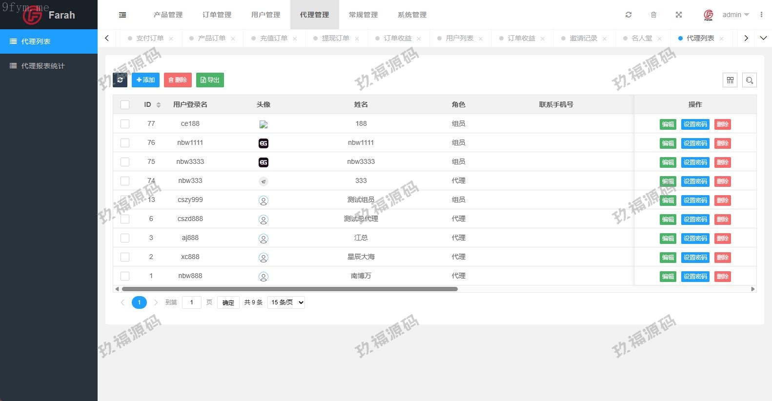772x401 pixels.
Task: Click the vertical more-options dots icon
Action: pyautogui.click(x=761, y=15)
